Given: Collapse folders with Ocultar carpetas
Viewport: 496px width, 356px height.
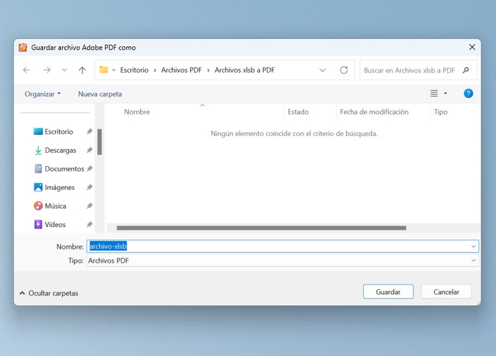Looking at the screenshot, I should pos(49,293).
